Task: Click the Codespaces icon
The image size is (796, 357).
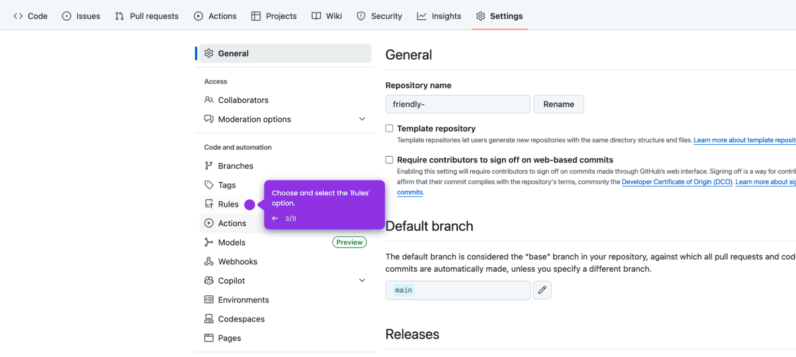Action: coord(209,319)
